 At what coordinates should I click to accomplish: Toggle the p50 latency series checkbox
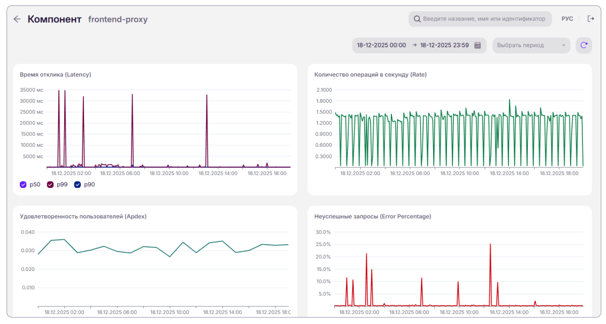pos(23,184)
